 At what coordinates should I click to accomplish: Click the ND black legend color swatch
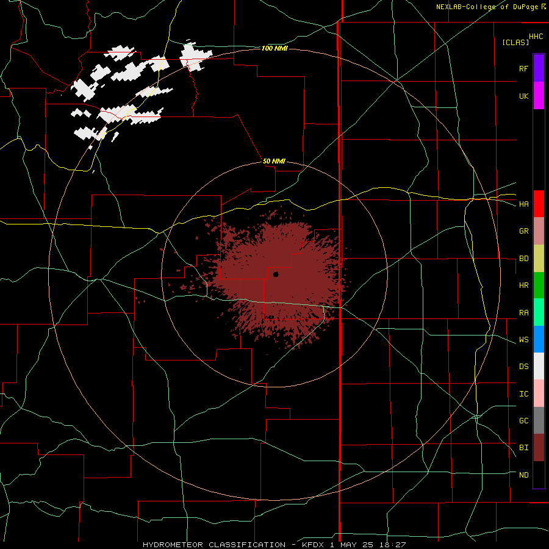[x=539, y=475]
